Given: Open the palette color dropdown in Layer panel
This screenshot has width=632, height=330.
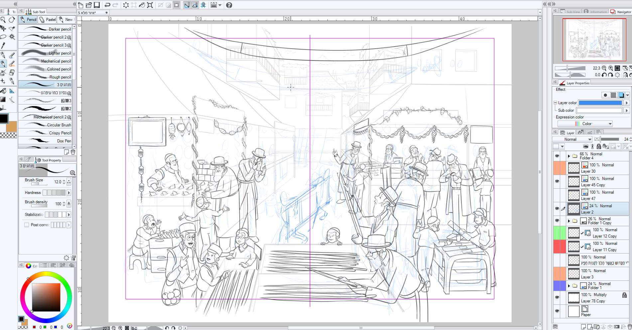Looking at the screenshot, I should pos(559,146).
